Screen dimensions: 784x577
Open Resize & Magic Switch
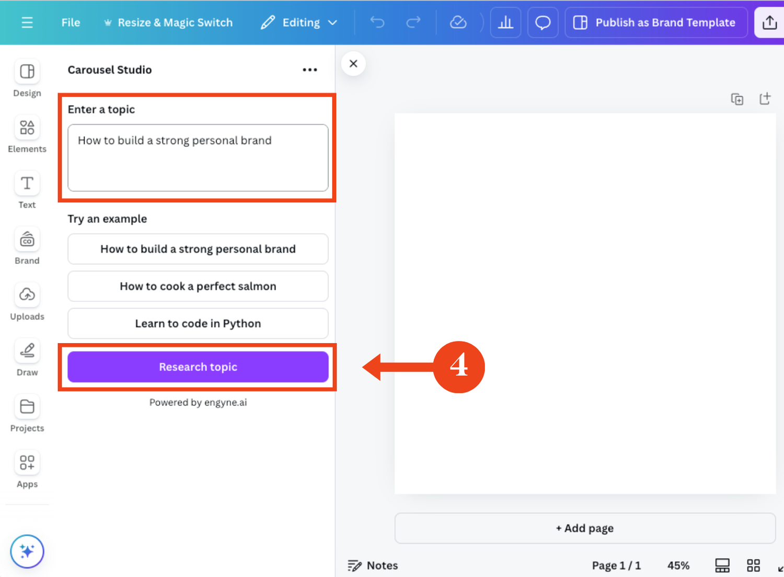point(168,22)
